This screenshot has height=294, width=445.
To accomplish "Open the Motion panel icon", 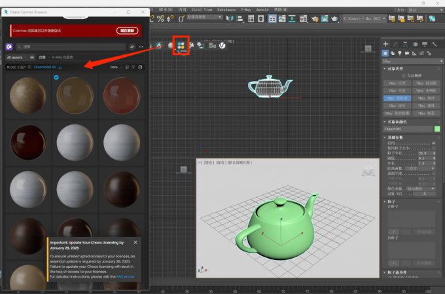I will point(415,44).
